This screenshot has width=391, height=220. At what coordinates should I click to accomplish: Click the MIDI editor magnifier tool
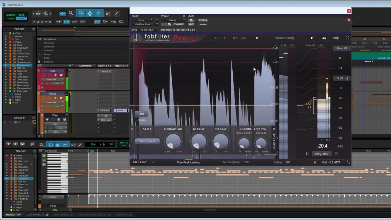click(41, 145)
